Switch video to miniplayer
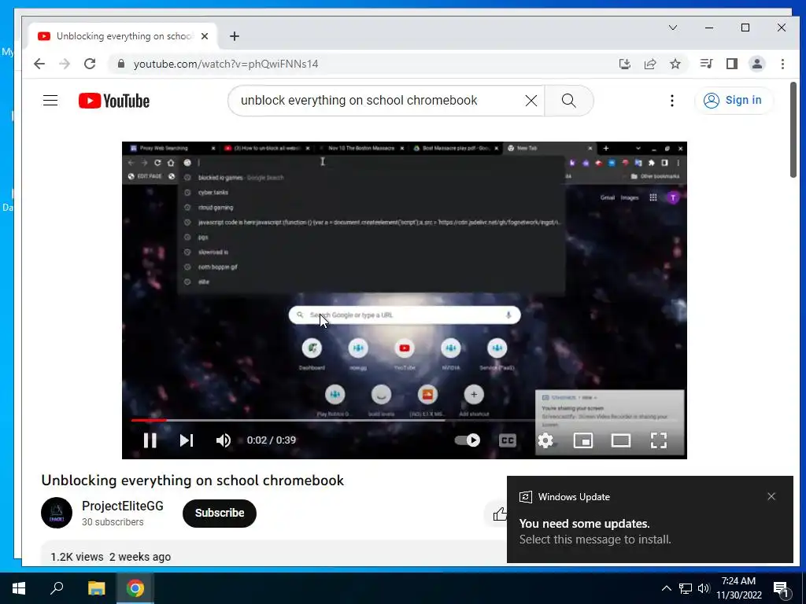 click(x=583, y=440)
